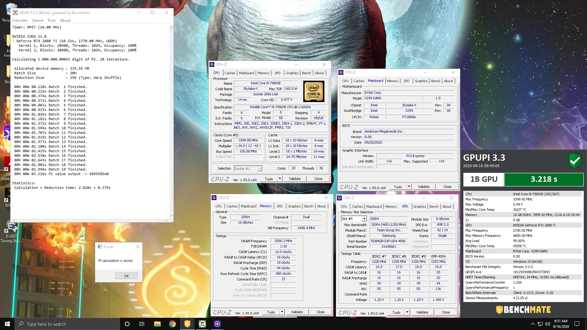The width and height of the screenshot is (587, 330).
Task: Open About tab in CPU-Z Memory window
Action: pos(321,206)
